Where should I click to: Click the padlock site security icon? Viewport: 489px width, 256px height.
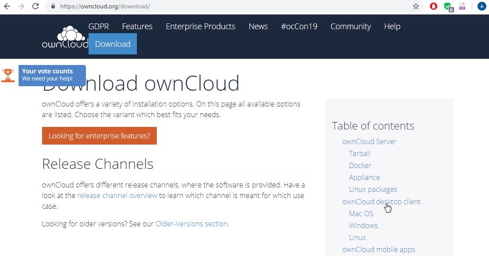point(53,6)
